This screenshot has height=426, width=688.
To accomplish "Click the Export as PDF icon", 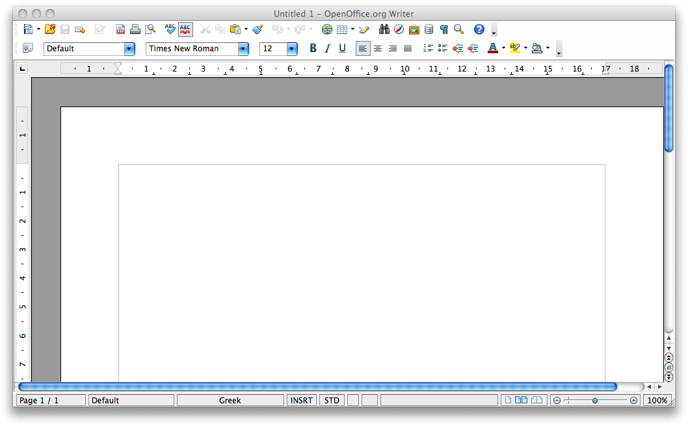I will [x=120, y=29].
